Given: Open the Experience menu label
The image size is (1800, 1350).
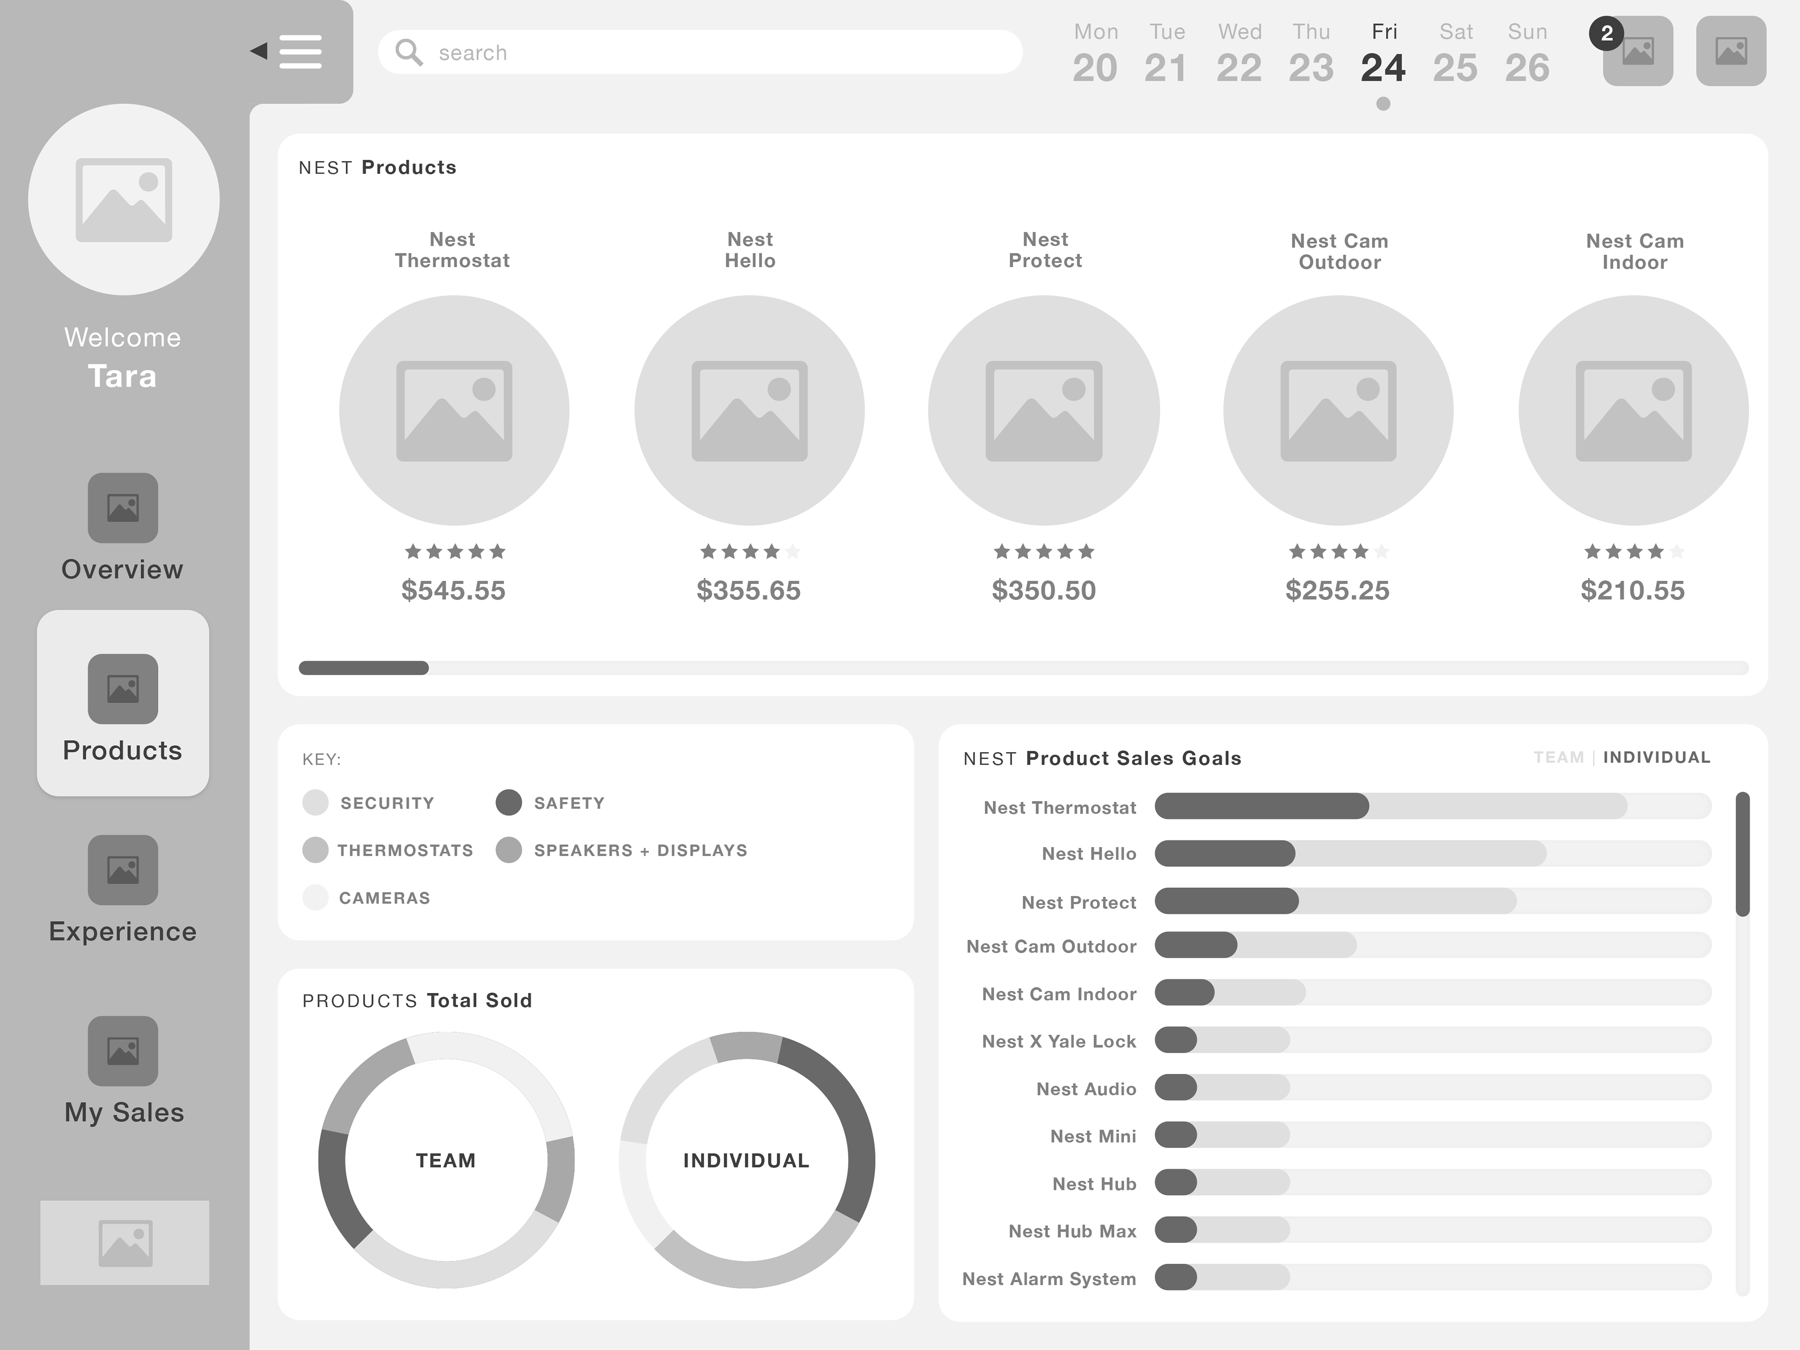Looking at the screenshot, I should [123, 932].
